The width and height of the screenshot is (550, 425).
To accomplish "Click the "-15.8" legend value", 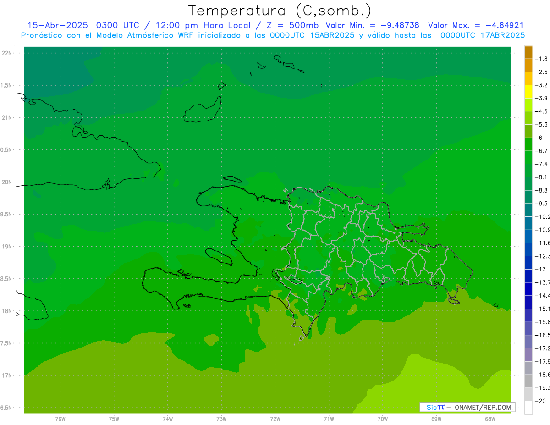I will [x=543, y=322].
